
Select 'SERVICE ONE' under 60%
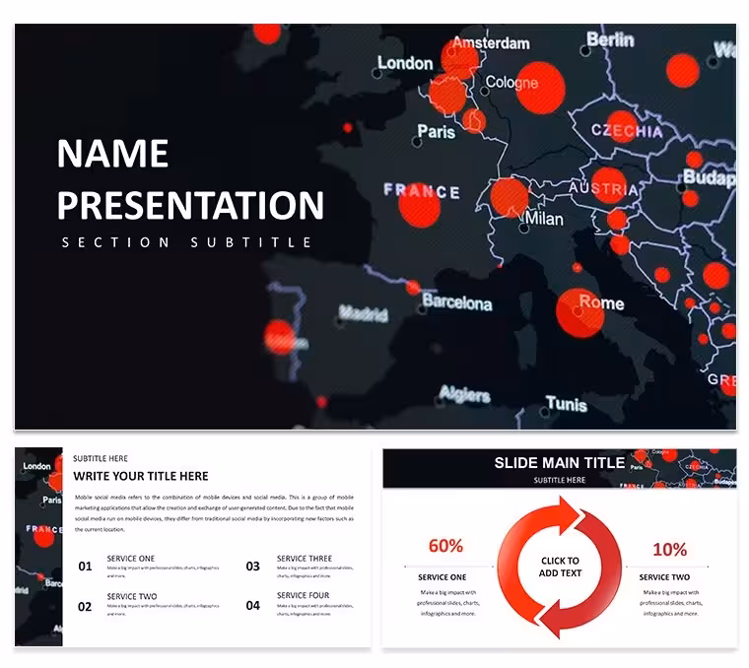tap(442, 577)
